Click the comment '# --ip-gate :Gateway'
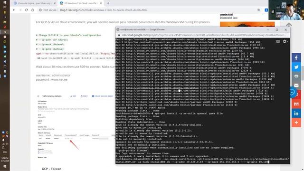 [x=50, y=49]
